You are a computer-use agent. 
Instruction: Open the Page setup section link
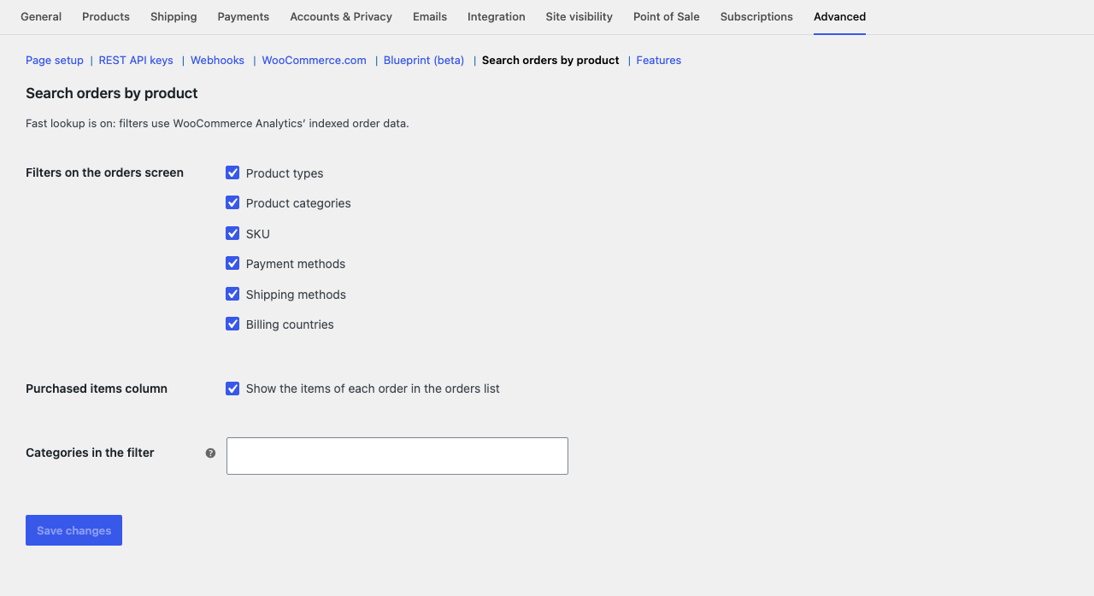[x=55, y=61]
